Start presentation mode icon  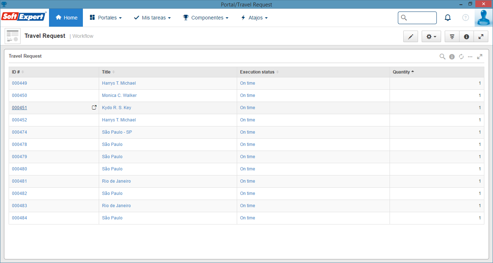point(452,36)
